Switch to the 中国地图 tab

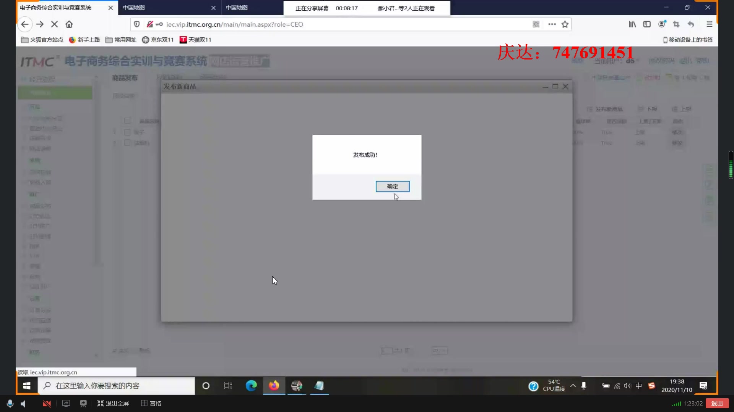[161, 8]
